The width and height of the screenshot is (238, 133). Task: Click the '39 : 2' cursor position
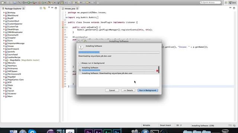click(x=179, y=125)
